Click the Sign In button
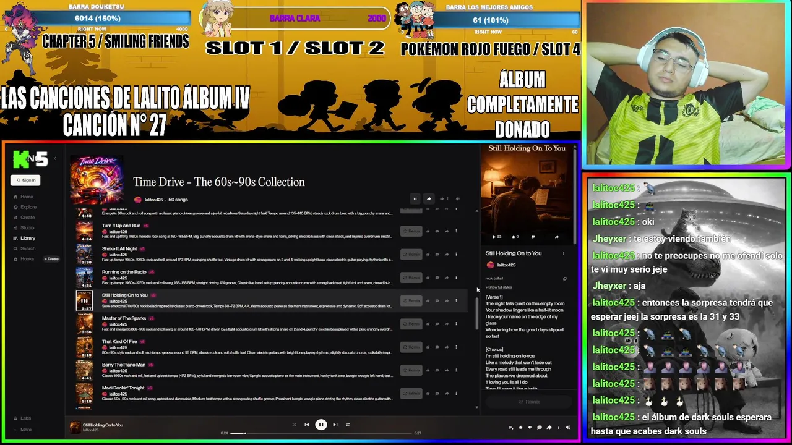The height and width of the screenshot is (445, 792). click(x=25, y=180)
